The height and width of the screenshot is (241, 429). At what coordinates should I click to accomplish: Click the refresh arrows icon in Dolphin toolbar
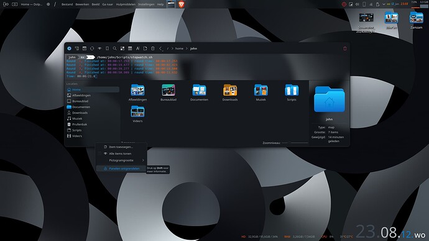[x=92, y=48]
